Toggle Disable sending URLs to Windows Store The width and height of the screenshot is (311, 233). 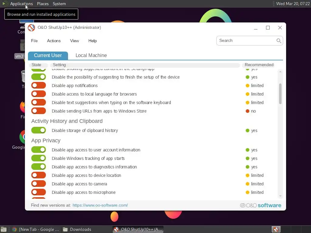click(39, 111)
